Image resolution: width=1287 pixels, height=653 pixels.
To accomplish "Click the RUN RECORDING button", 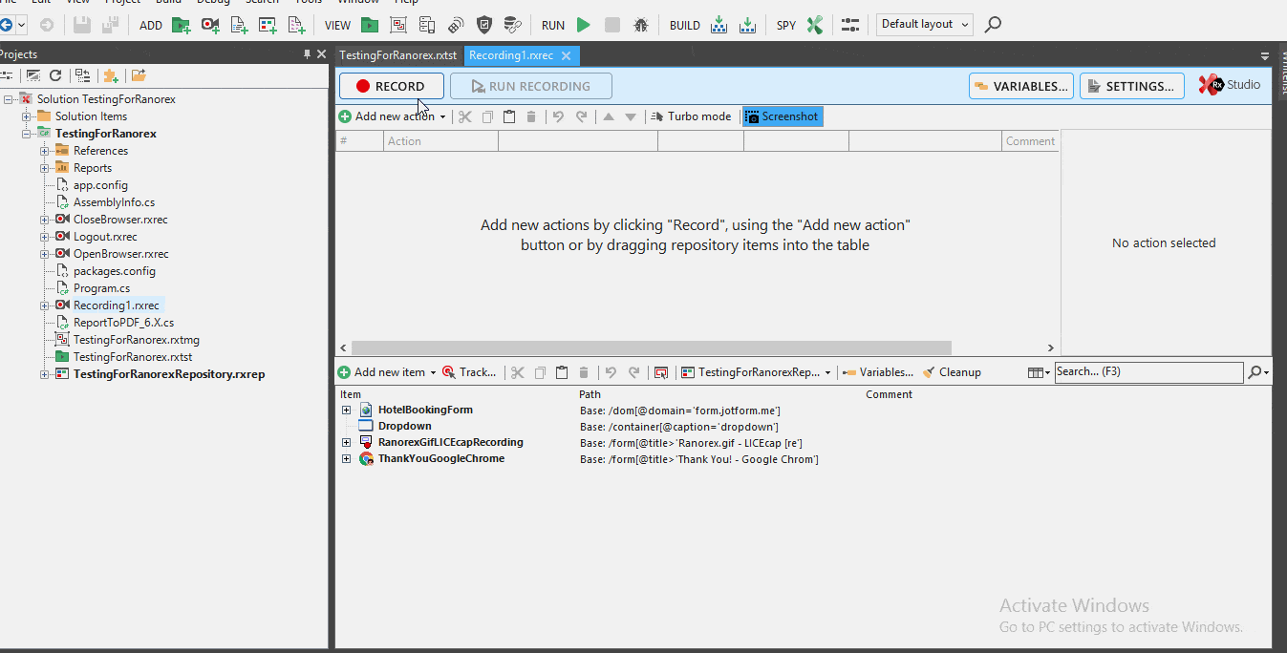I will pyautogui.click(x=531, y=86).
